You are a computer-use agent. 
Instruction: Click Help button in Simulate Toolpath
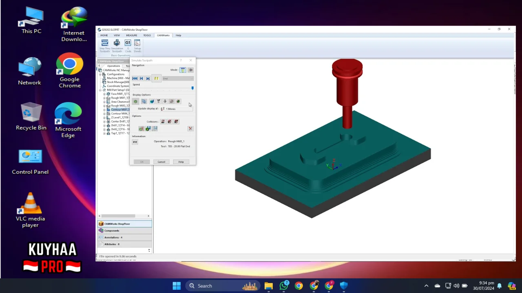pyautogui.click(x=181, y=162)
